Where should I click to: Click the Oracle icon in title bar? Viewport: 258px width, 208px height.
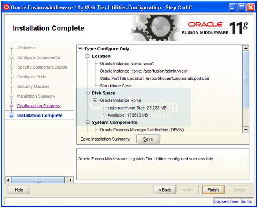(6, 7)
